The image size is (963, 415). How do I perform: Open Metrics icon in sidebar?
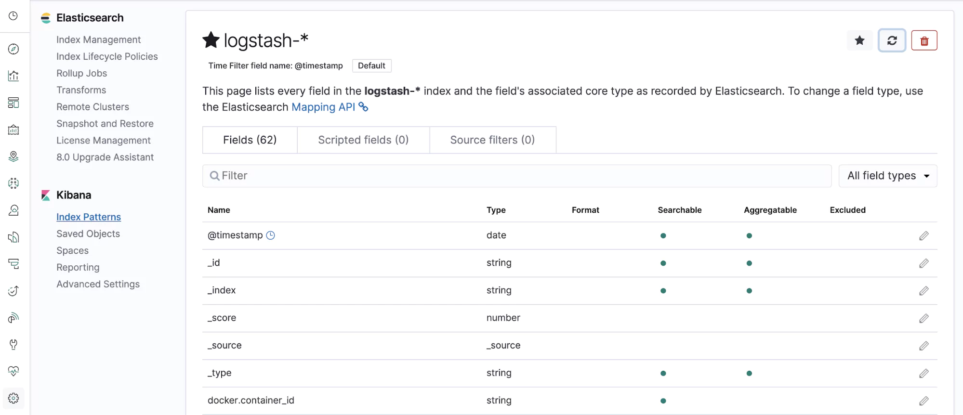13,210
